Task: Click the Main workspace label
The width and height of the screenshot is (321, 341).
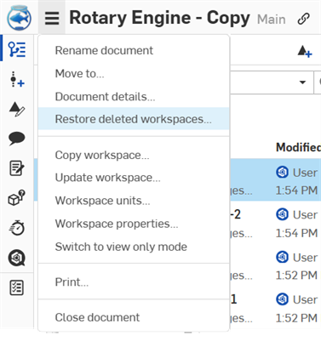Action: pos(271,20)
